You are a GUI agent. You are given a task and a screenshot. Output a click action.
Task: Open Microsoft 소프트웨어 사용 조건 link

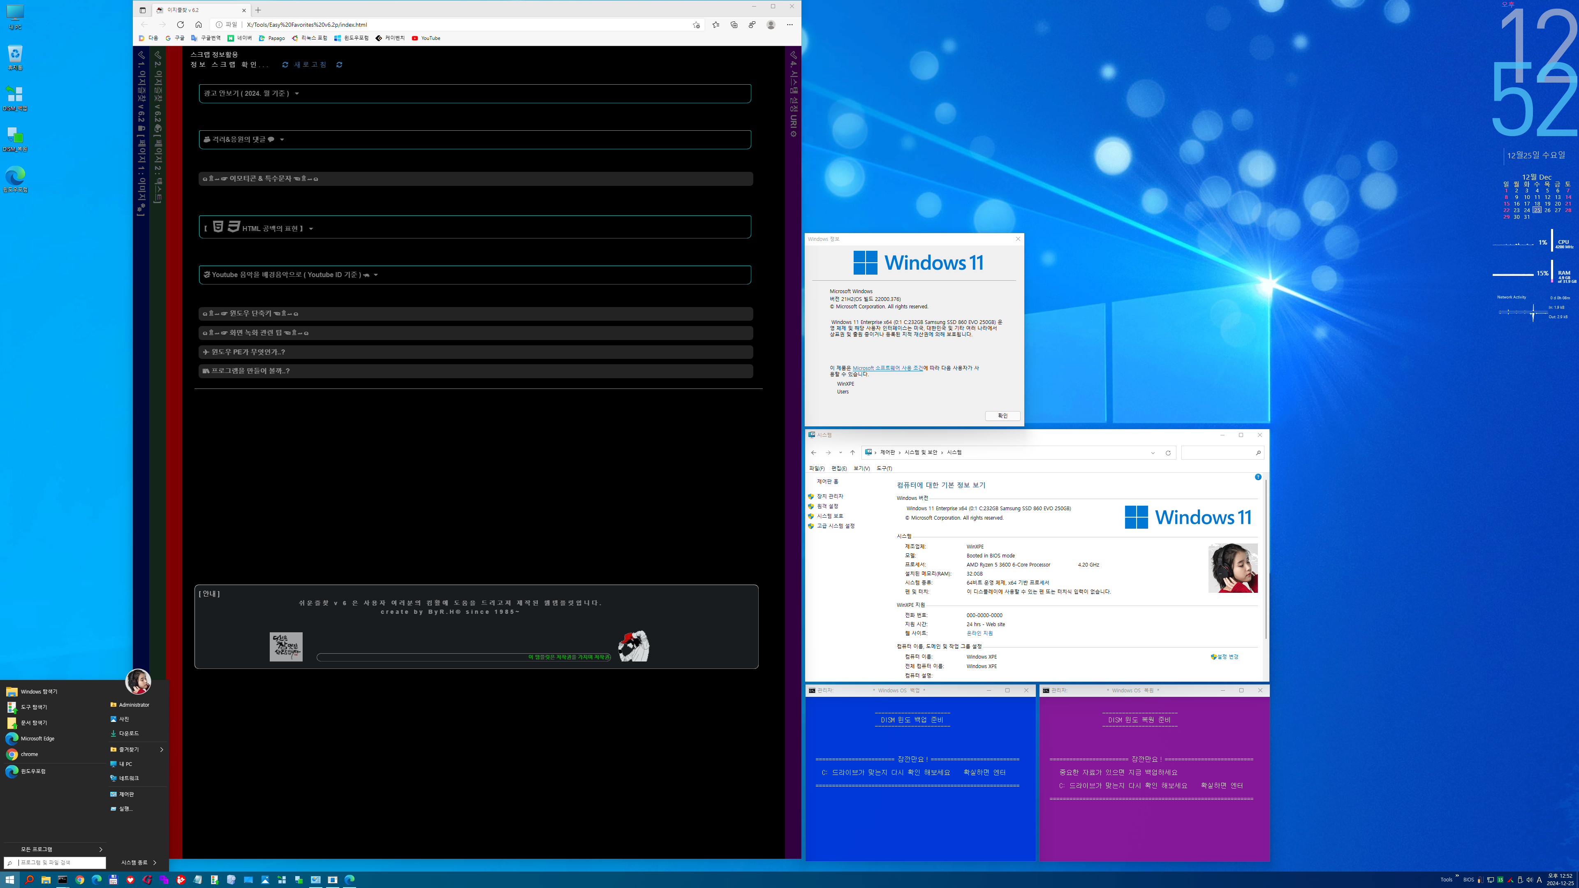(x=888, y=368)
